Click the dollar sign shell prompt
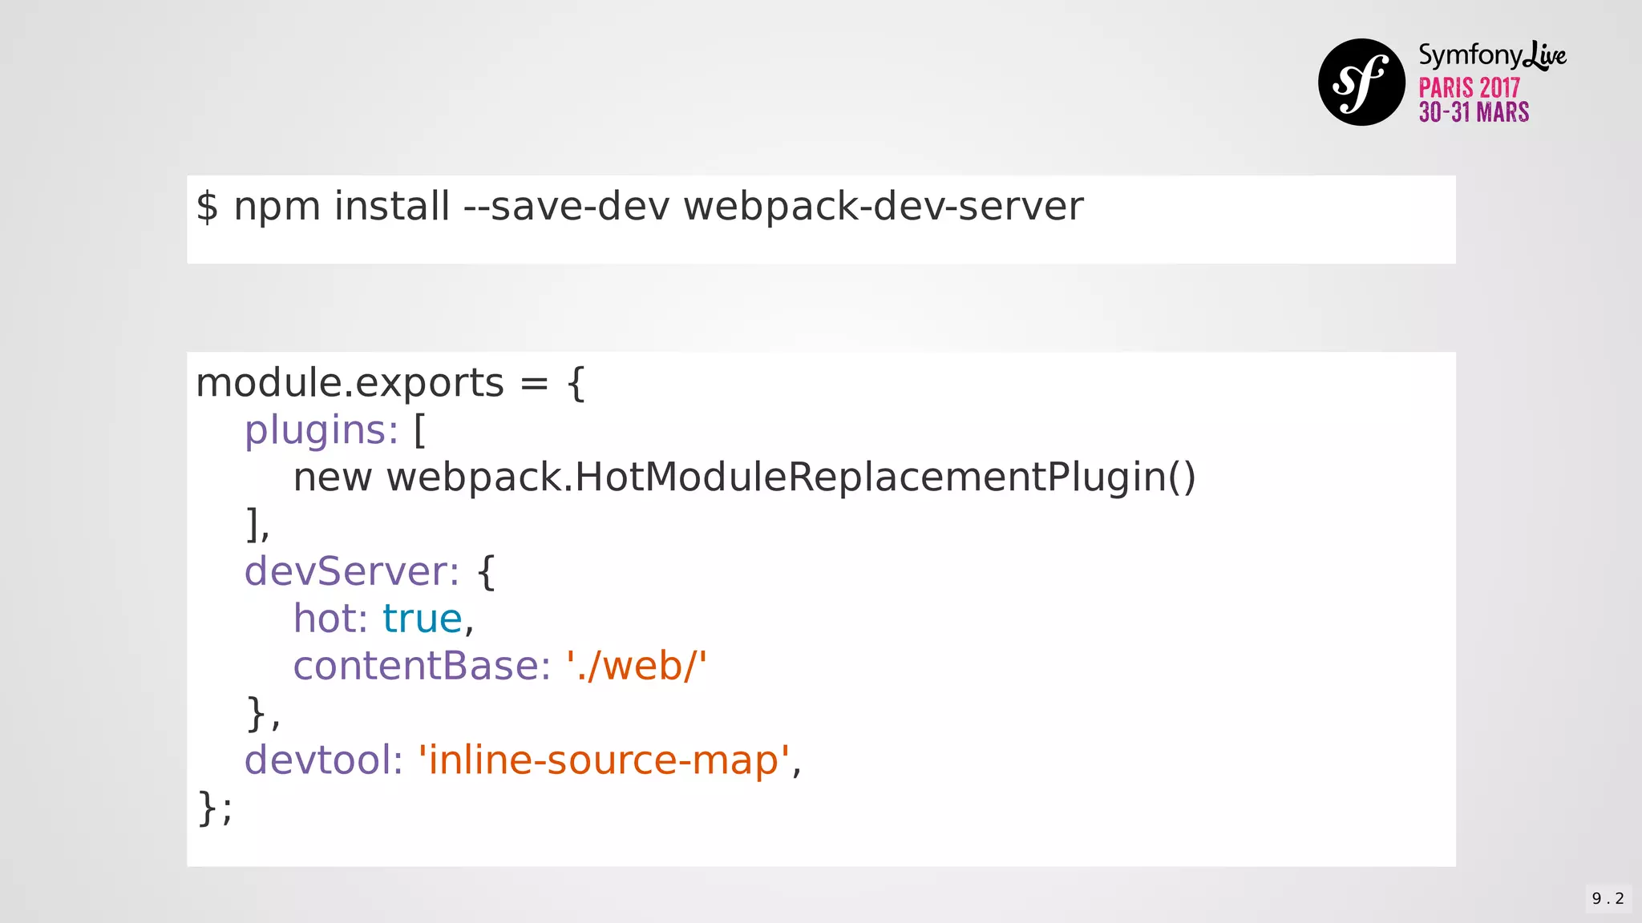This screenshot has height=923, width=1642. [207, 207]
